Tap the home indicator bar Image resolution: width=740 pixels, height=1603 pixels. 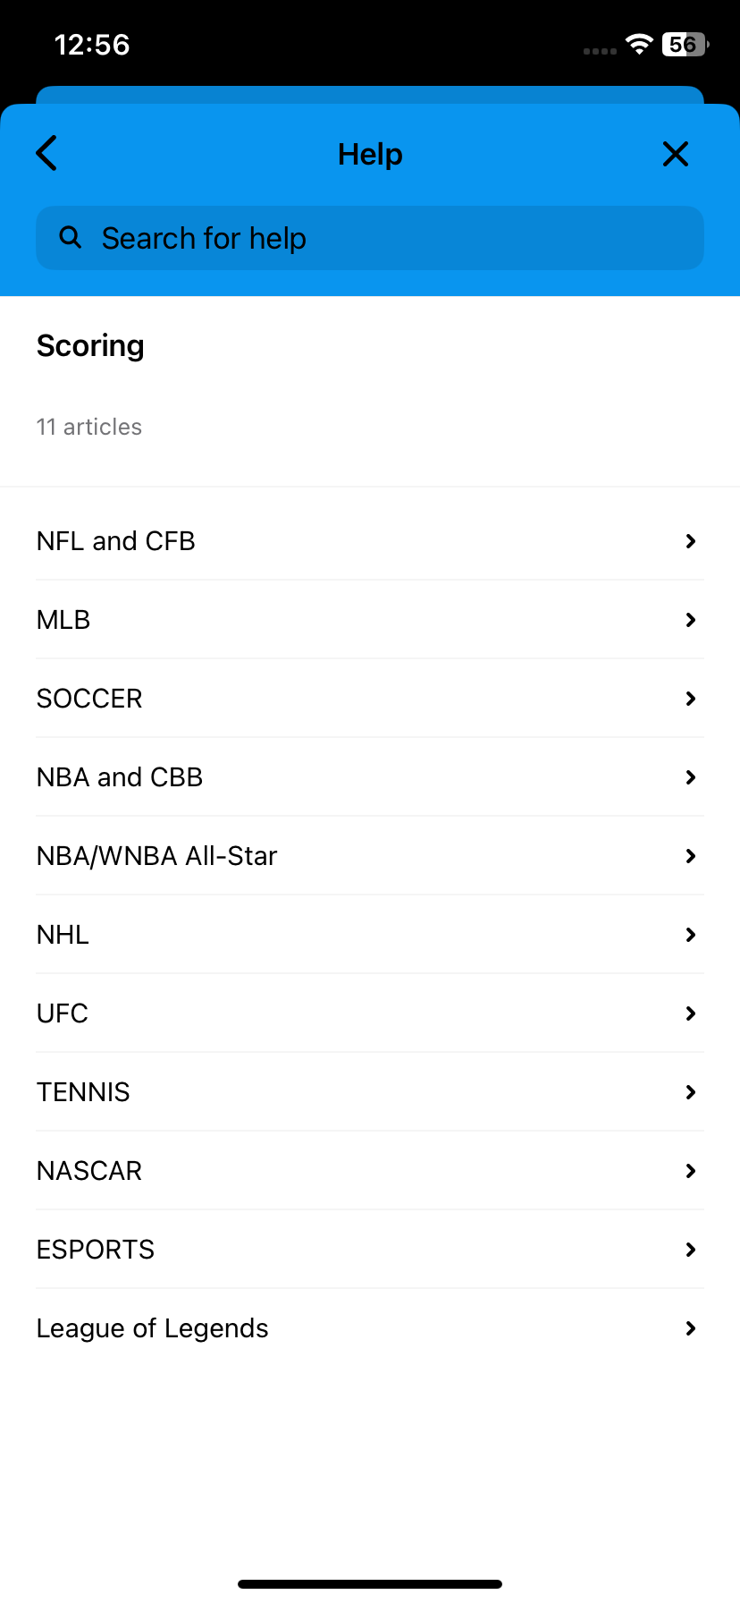[370, 1584]
